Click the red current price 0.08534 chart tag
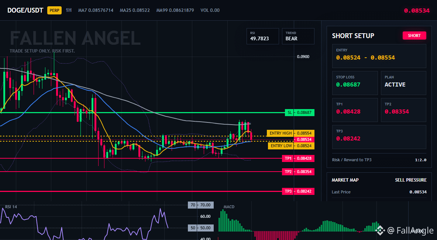This screenshot has height=240, width=437. (x=304, y=139)
